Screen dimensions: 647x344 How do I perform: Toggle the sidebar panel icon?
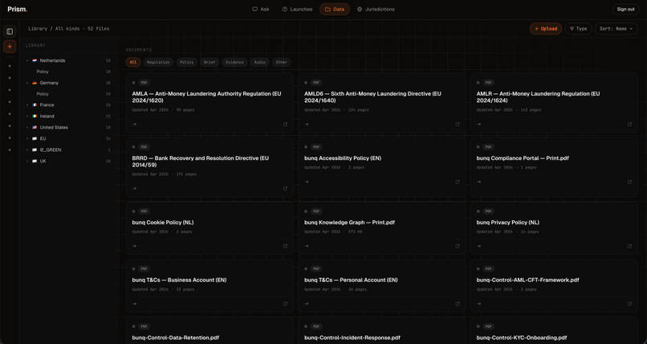click(x=10, y=31)
